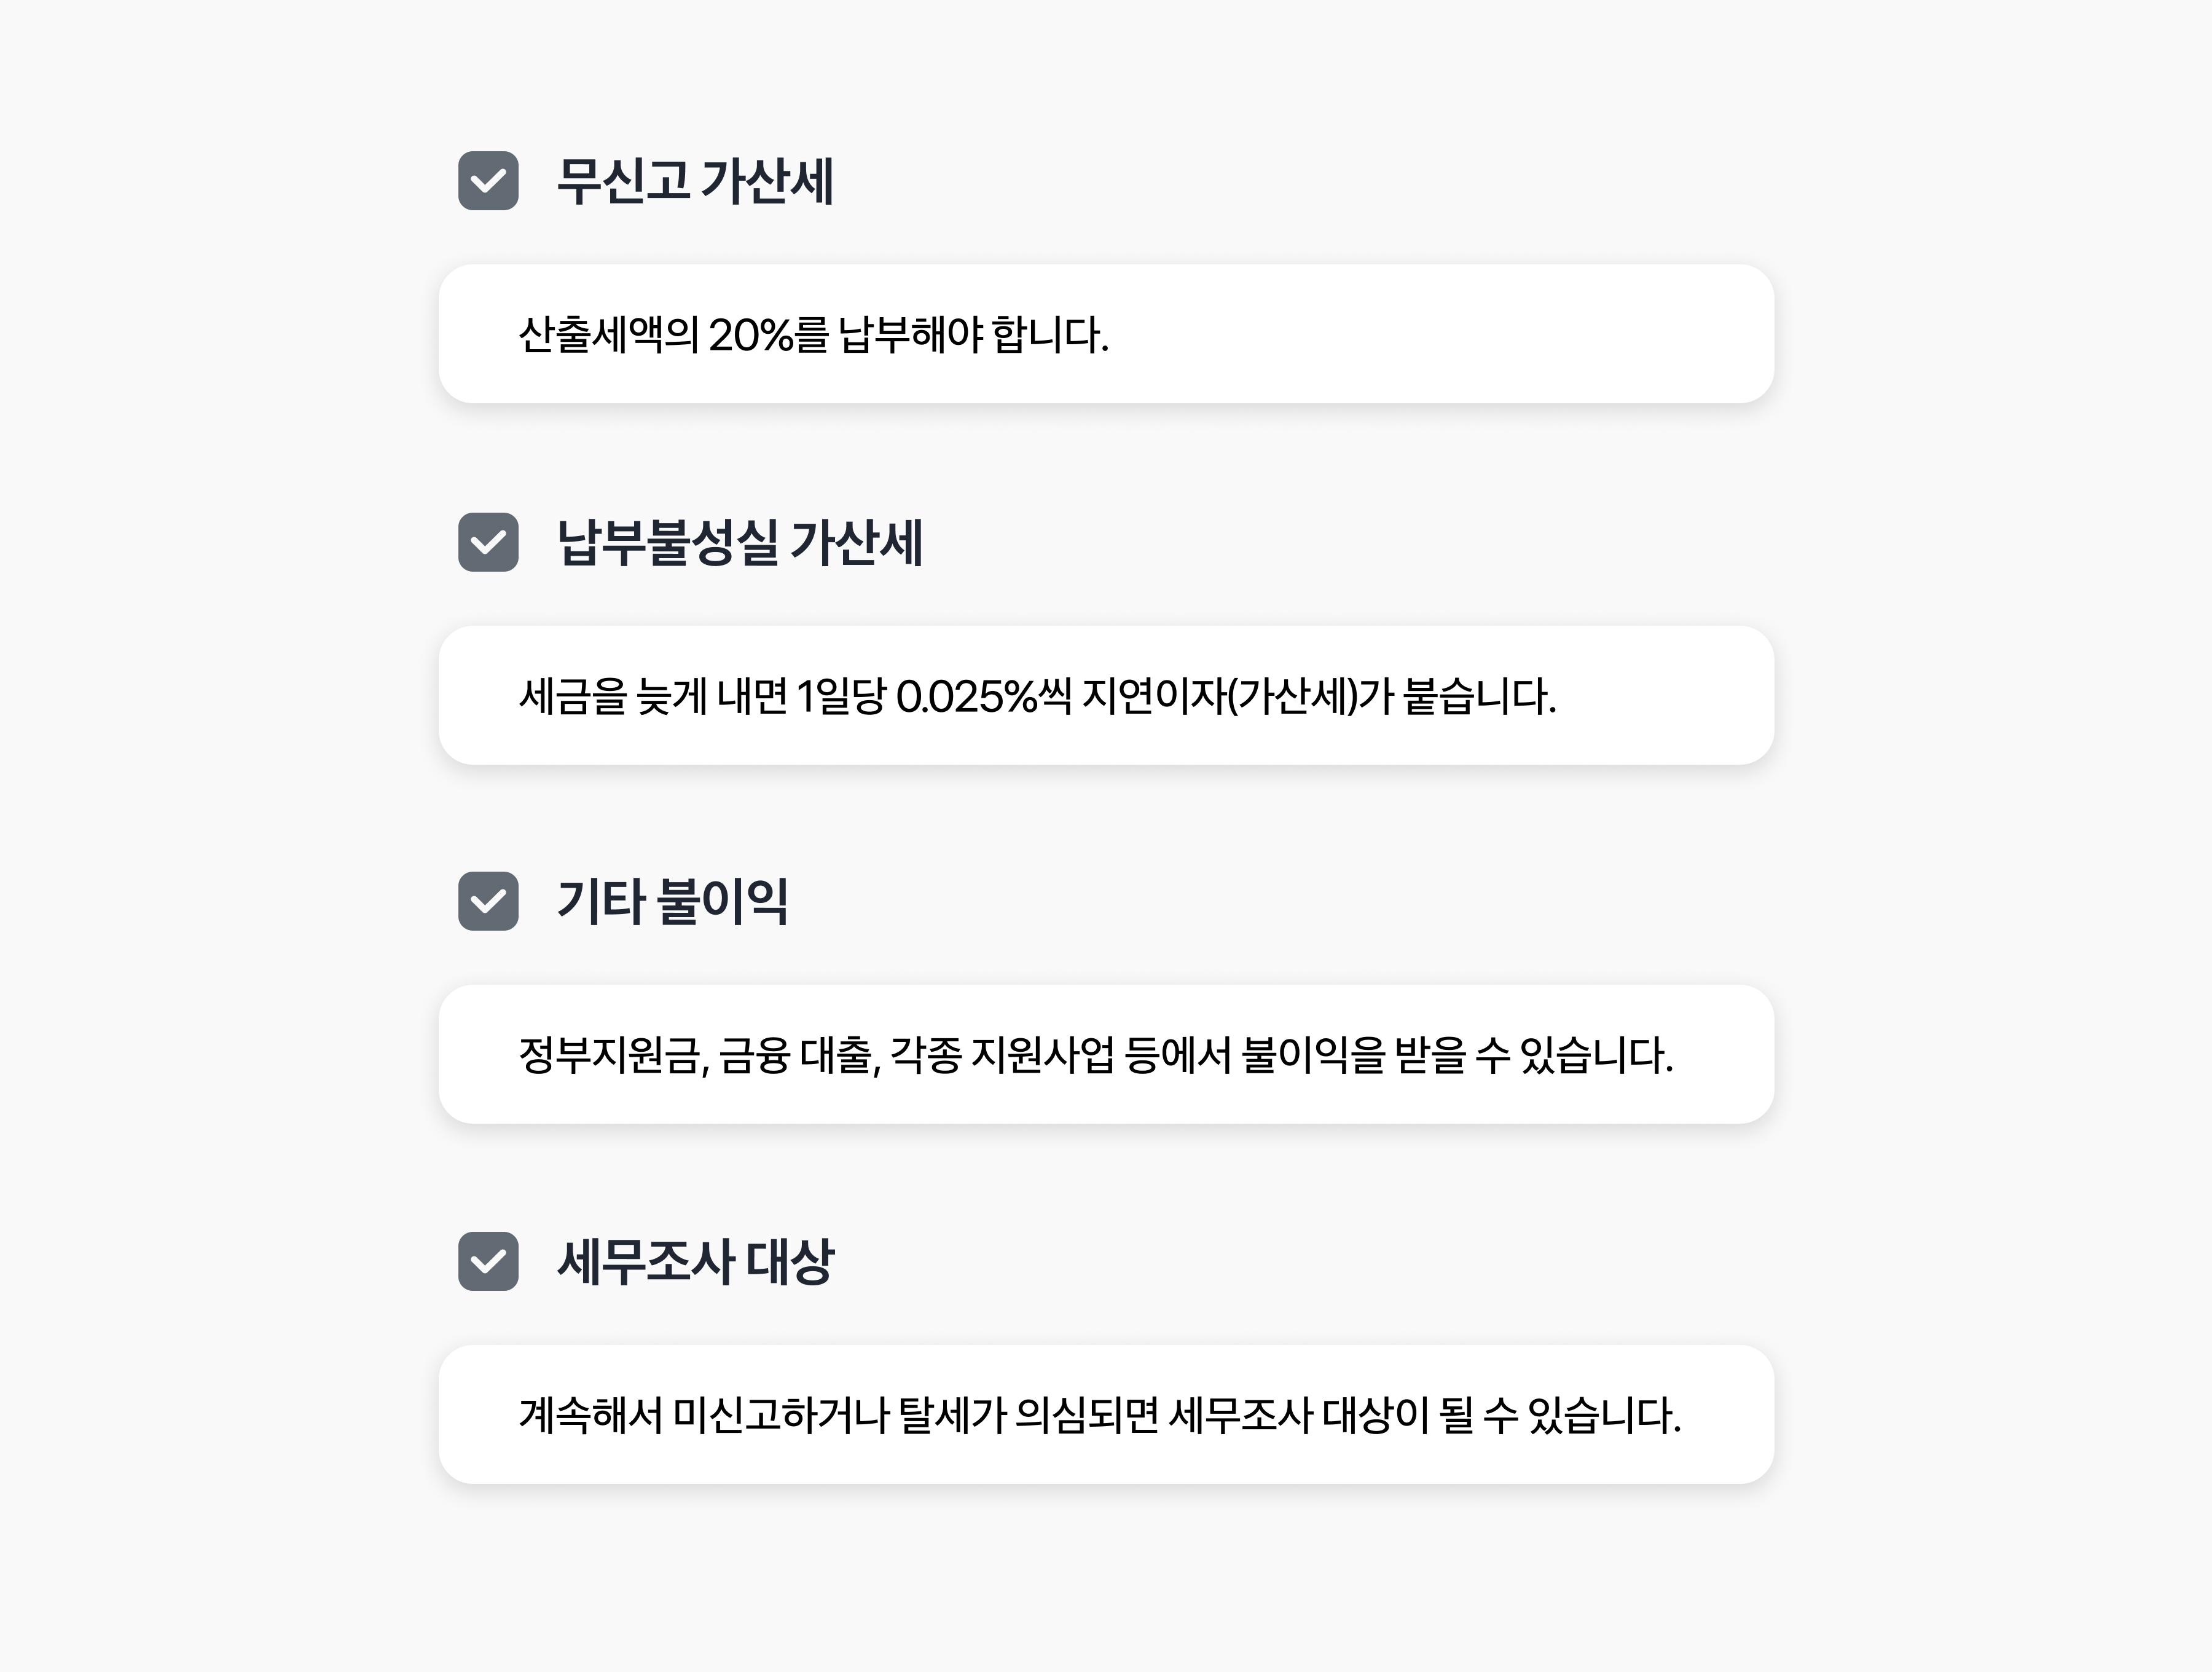Image resolution: width=2212 pixels, height=1672 pixels.
Task: Click the 기타 불이익 heading
Action: pyautogui.click(x=672, y=902)
